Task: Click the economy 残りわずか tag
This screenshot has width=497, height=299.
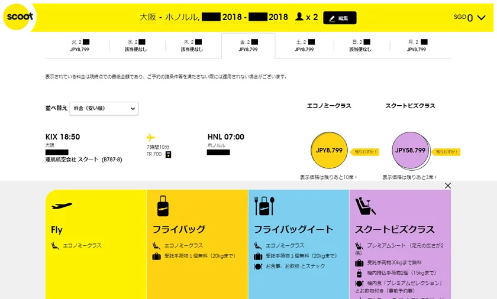Action: (x=364, y=152)
